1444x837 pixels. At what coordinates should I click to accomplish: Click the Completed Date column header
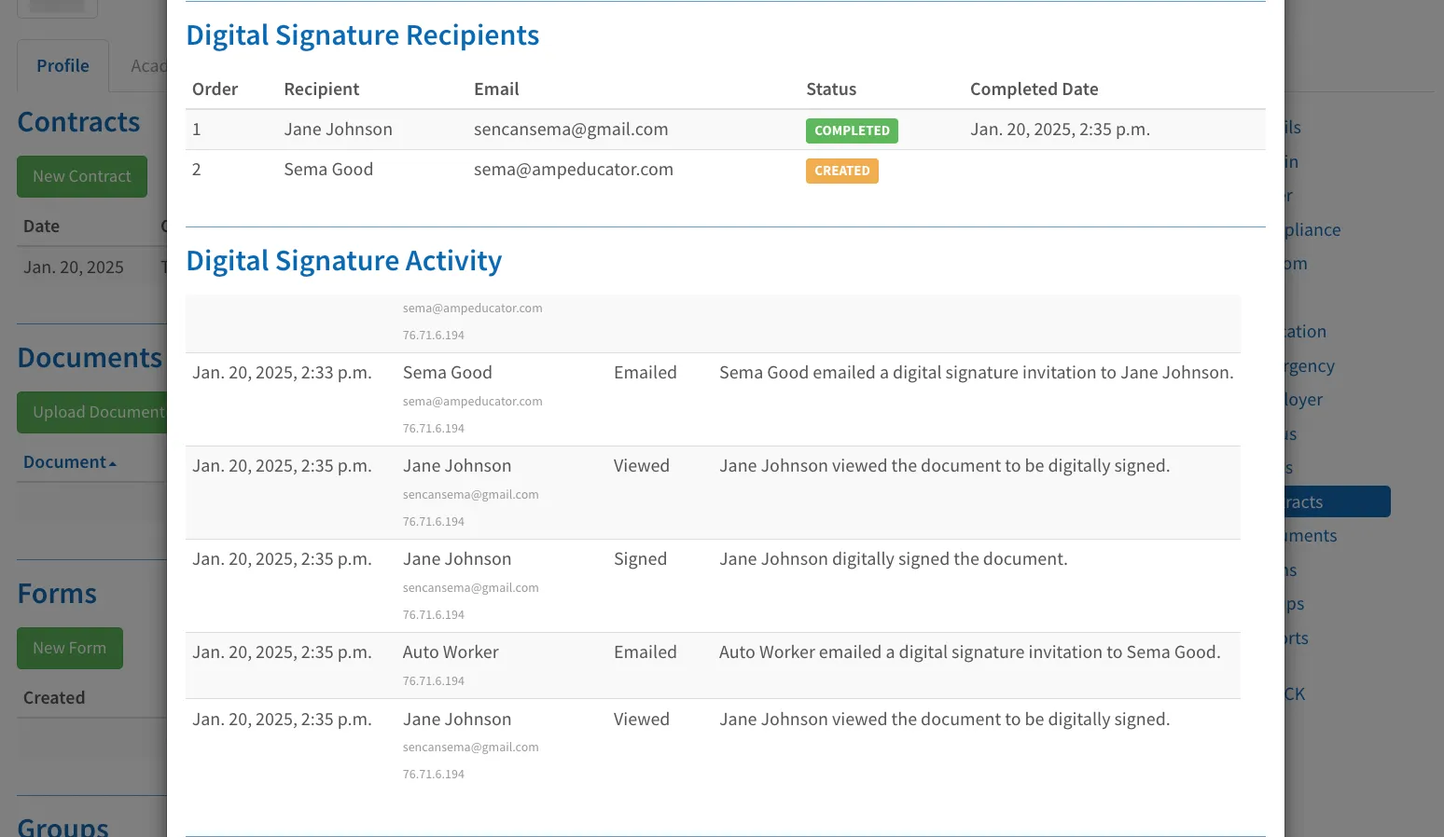pos(1034,89)
